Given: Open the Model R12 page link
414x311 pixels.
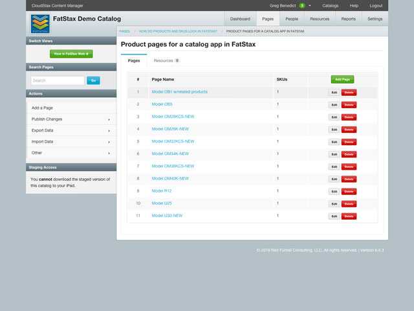Looking at the screenshot, I should point(162,190).
